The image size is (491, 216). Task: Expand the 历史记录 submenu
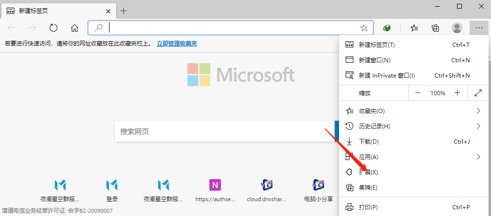click(478, 126)
